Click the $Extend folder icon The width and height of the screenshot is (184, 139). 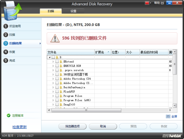61,61
